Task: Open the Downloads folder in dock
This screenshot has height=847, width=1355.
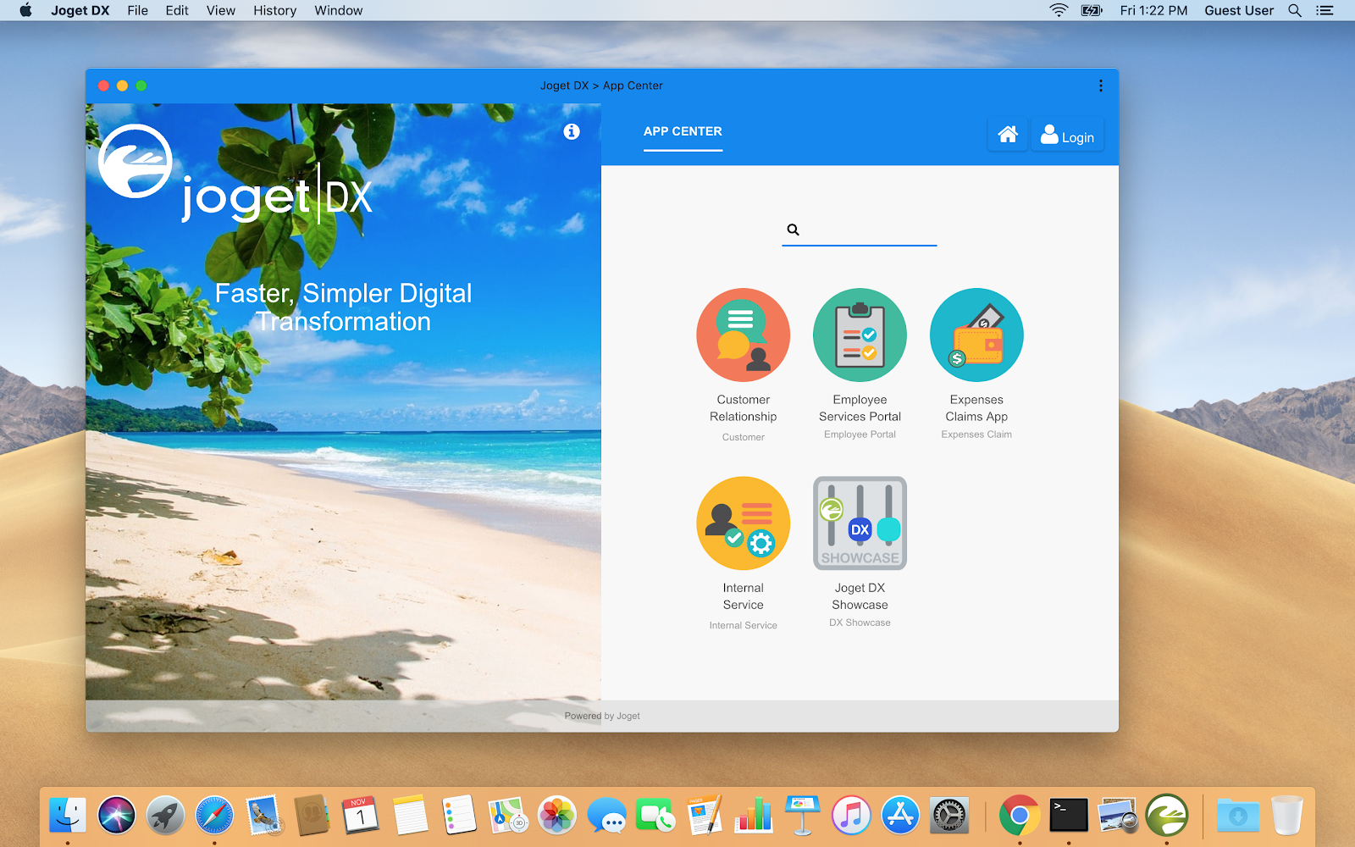Action: tap(1237, 816)
